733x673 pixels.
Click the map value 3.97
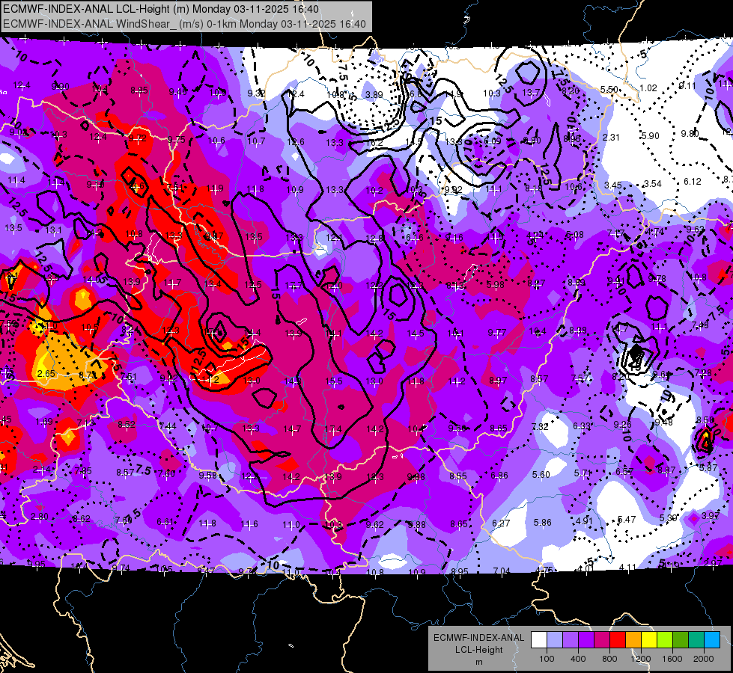click(711, 516)
